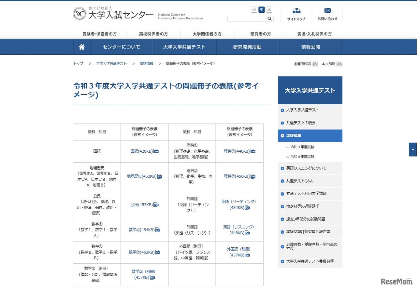Image resolution: width=417 pixels, height=289 pixels.
Task: Switch text size back to 中
Action: click(261, 10)
